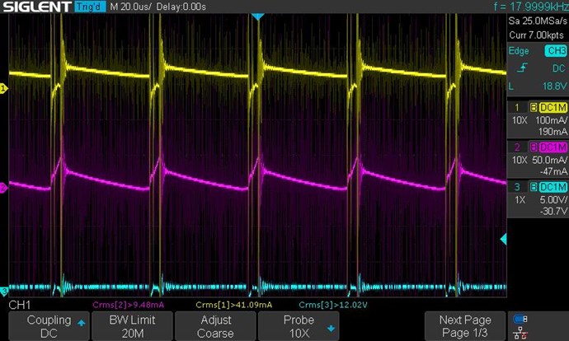Click channel 2 bandwidth limit B icon
The image size is (569, 341).
pos(534,147)
